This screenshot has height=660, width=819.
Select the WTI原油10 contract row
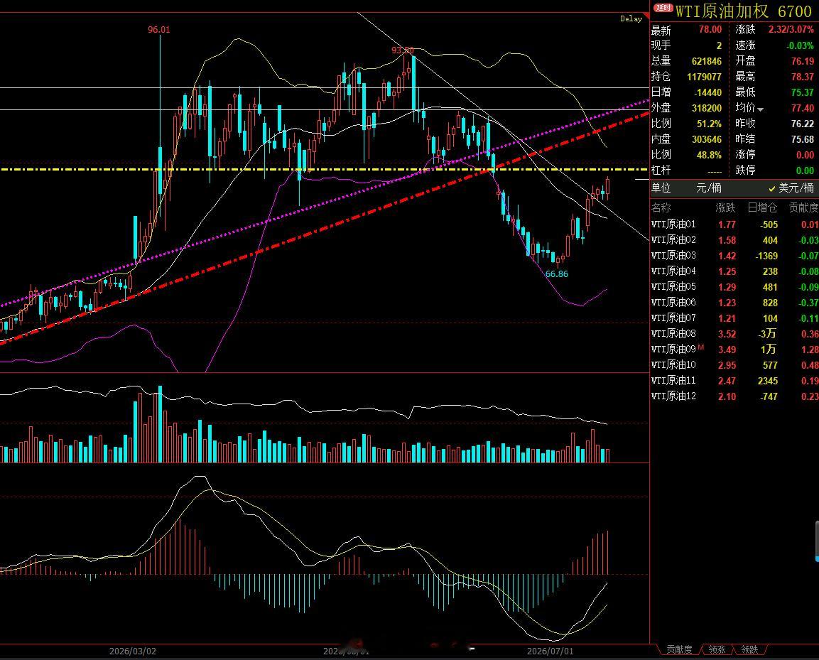coord(734,365)
